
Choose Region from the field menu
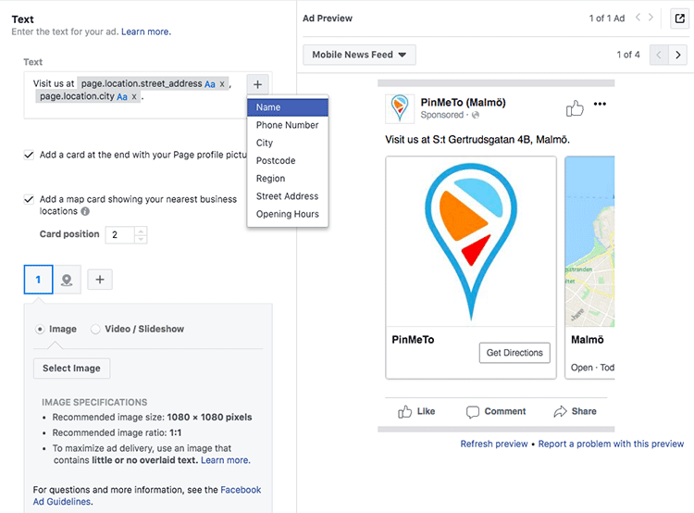288,179
